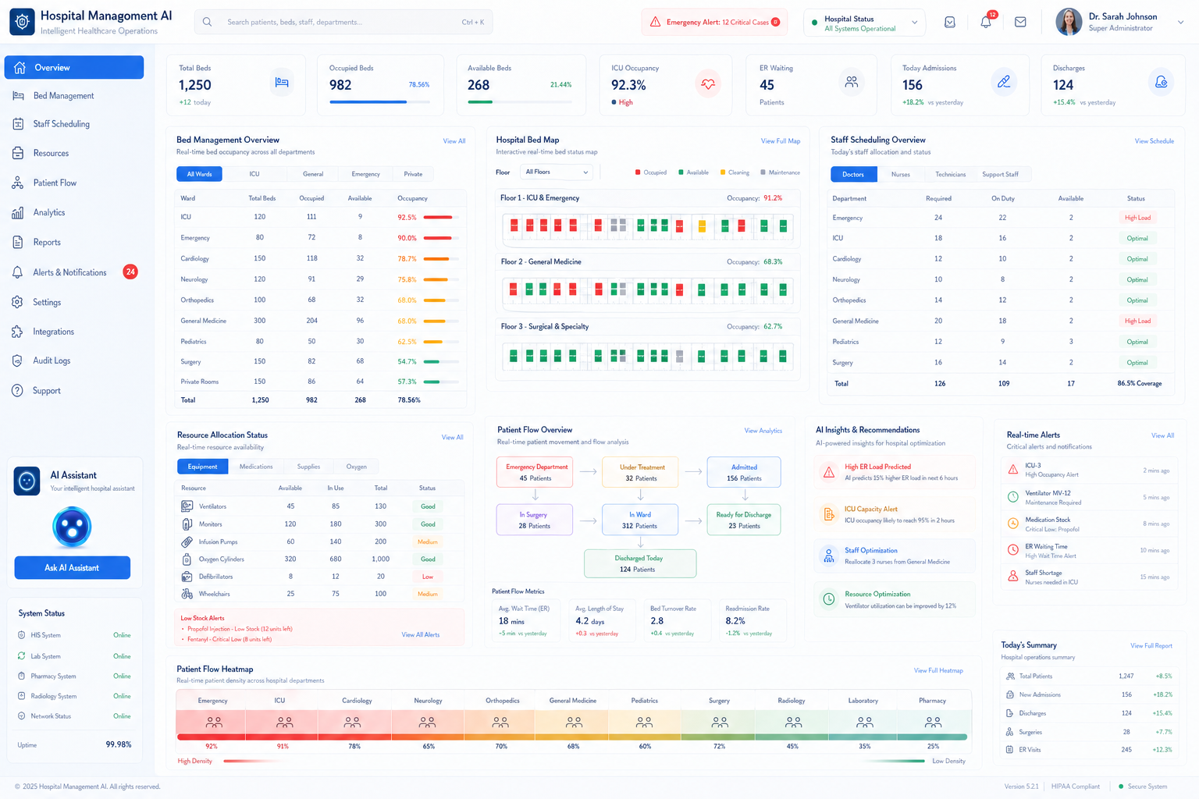Select the Support Staff tab
Screen dimensions: 1199x799
1000,174
